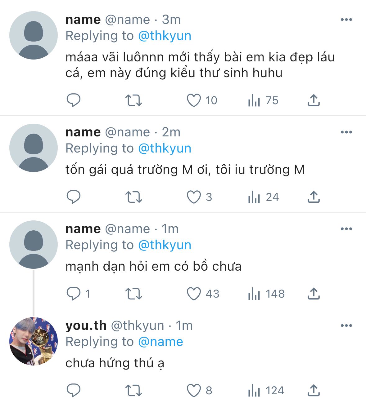Open the @name mention in you.th's reply
Screen dimensions: 366x403
tap(160, 342)
